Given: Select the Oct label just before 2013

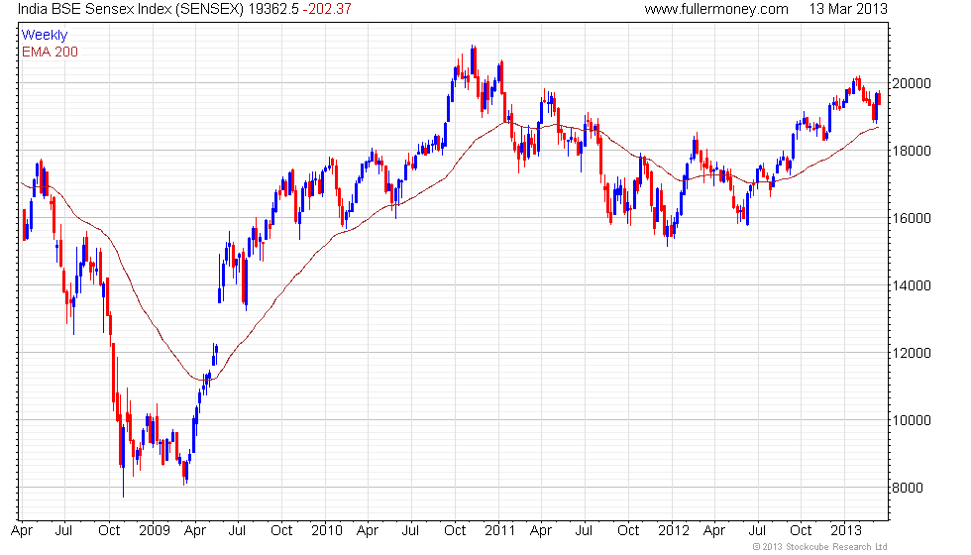Looking at the screenshot, I should [x=801, y=531].
